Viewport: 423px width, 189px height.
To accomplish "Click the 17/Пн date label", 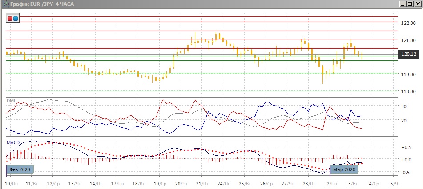I will 117,184.
